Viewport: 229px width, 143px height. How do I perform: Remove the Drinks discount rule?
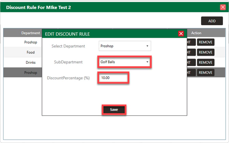click(205, 62)
